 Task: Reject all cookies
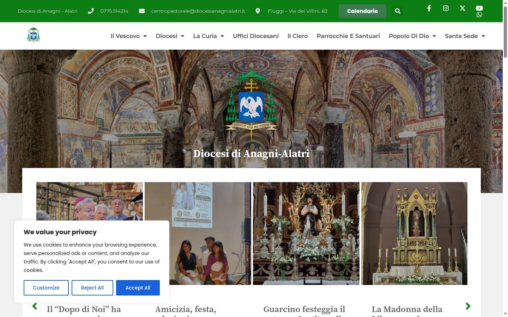point(92,288)
